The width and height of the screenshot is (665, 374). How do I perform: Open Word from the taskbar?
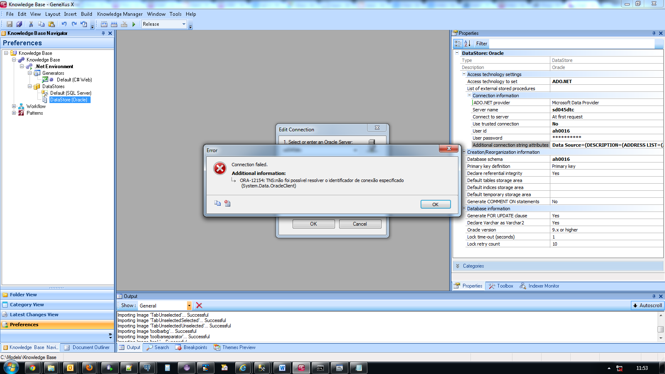(282, 368)
